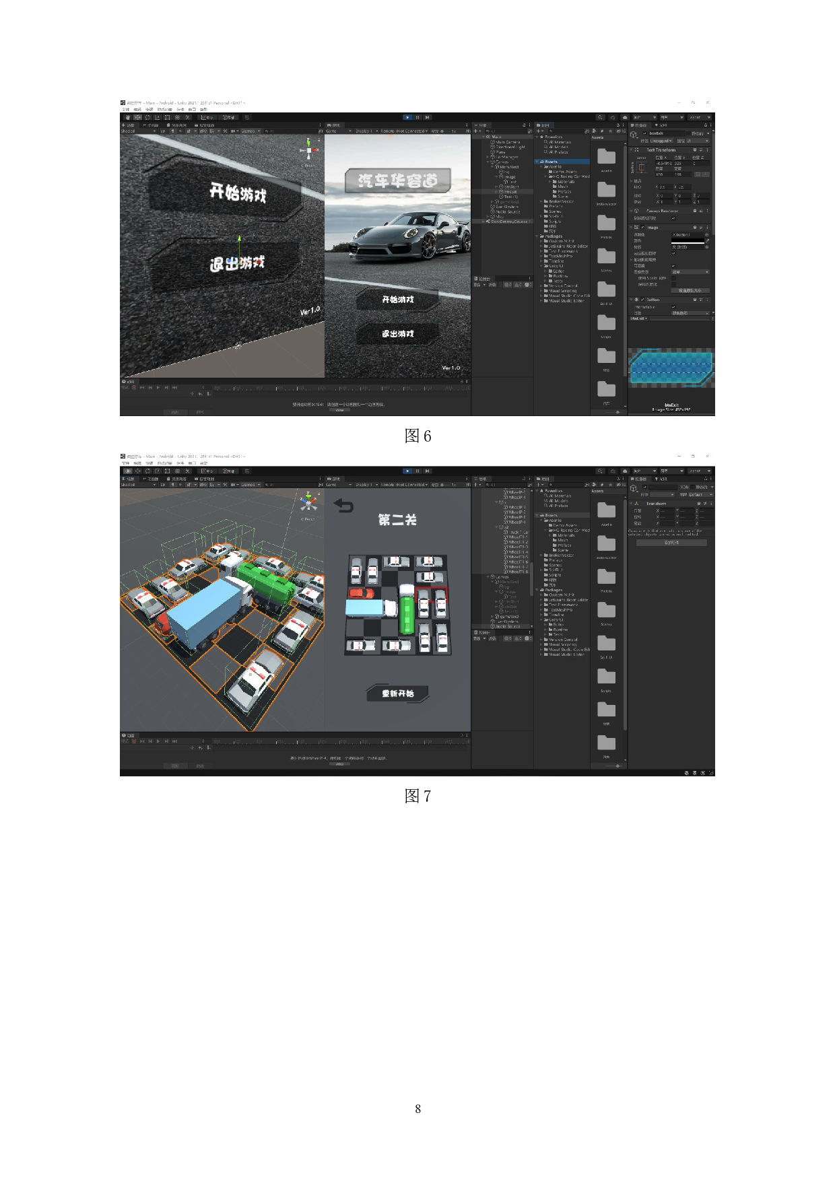The height and width of the screenshot is (1181, 835).
Task: Select the Hand tool in the upper editor toolbar
Action: [x=127, y=117]
